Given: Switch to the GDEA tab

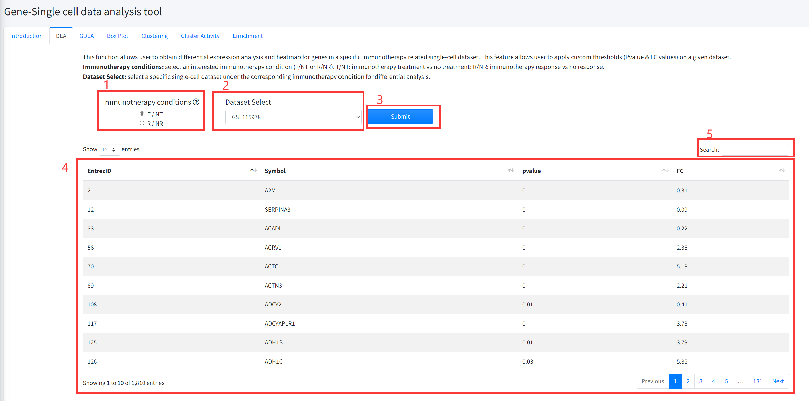Looking at the screenshot, I should pos(86,36).
